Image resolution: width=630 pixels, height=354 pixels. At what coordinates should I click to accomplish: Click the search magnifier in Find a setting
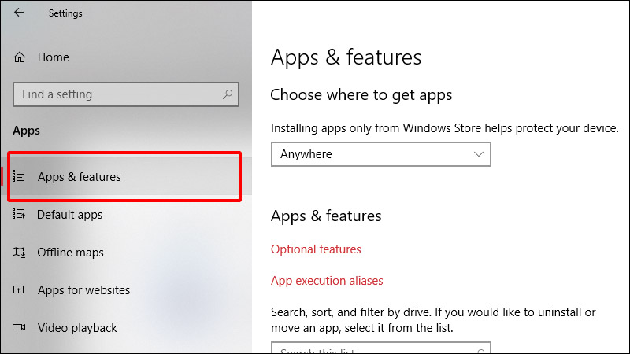(x=228, y=94)
